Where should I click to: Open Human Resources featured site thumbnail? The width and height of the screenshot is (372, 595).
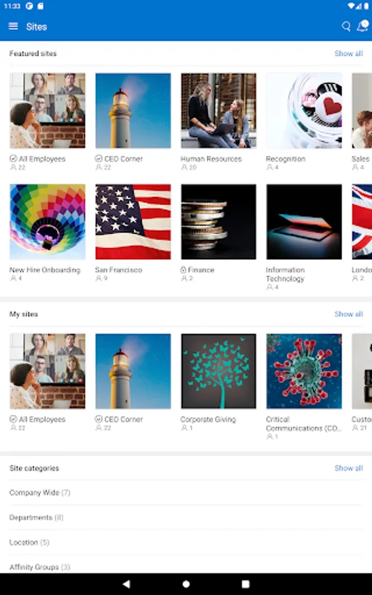tap(219, 110)
